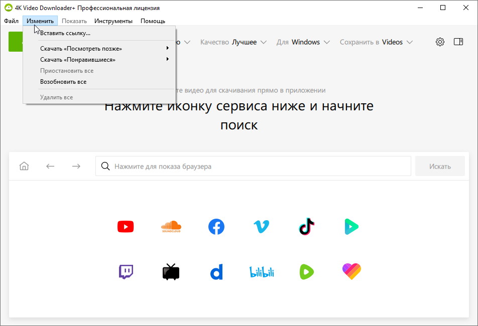Click the Искать button

(440, 166)
